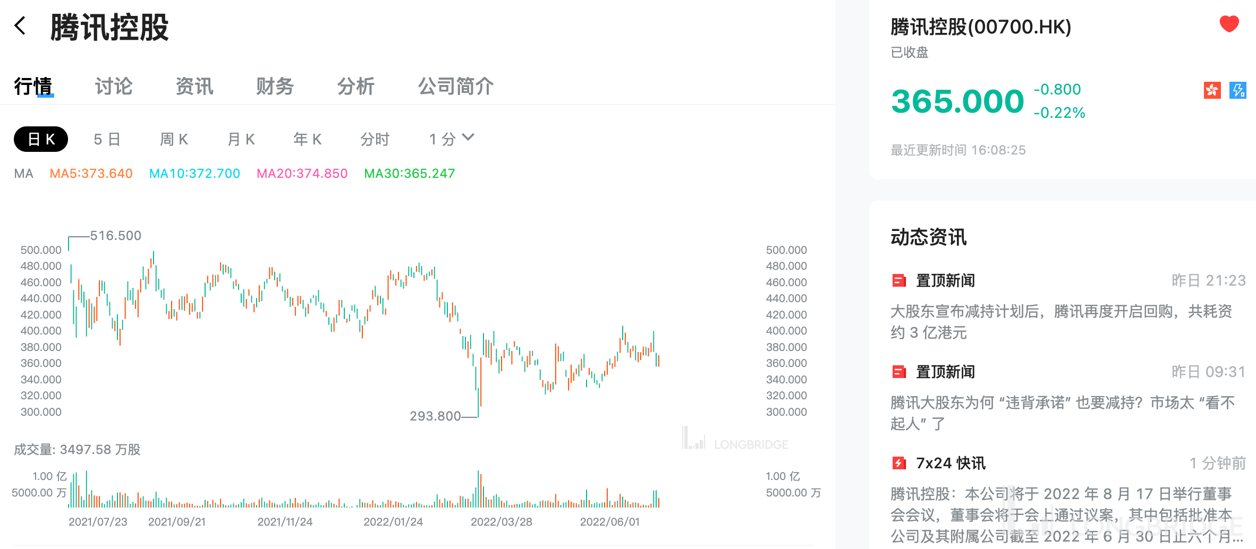Image resolution: width=1256 pixels, height=549 pixels.
Task: Expand the 1分 interval dropdown
Action: pos(451,139)
